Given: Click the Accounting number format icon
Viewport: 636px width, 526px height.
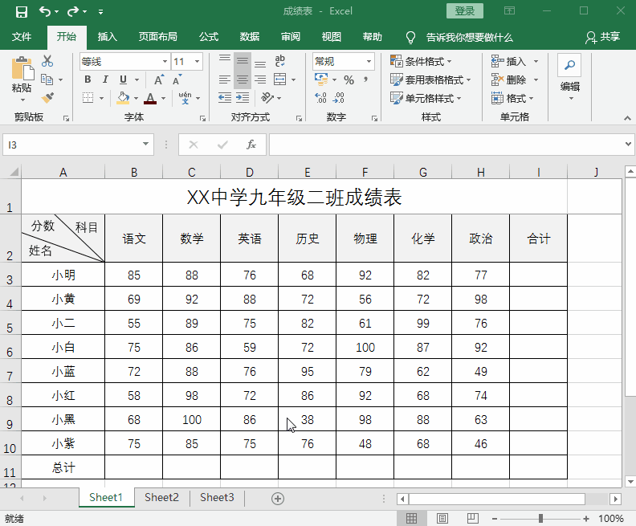Looking at the screenshot, I should point(321,79).
